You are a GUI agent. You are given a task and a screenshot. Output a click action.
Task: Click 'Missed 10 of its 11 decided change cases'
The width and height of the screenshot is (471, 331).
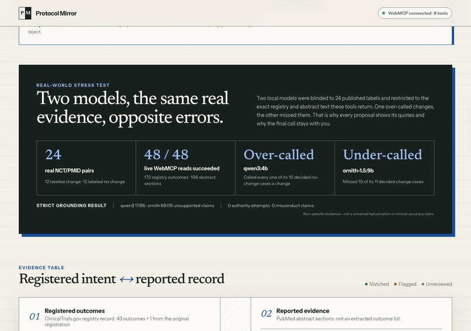click(383, 182)
